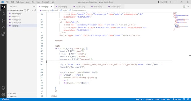Open the Go menu
191x101 pixels.
click(x=33, y=2)
